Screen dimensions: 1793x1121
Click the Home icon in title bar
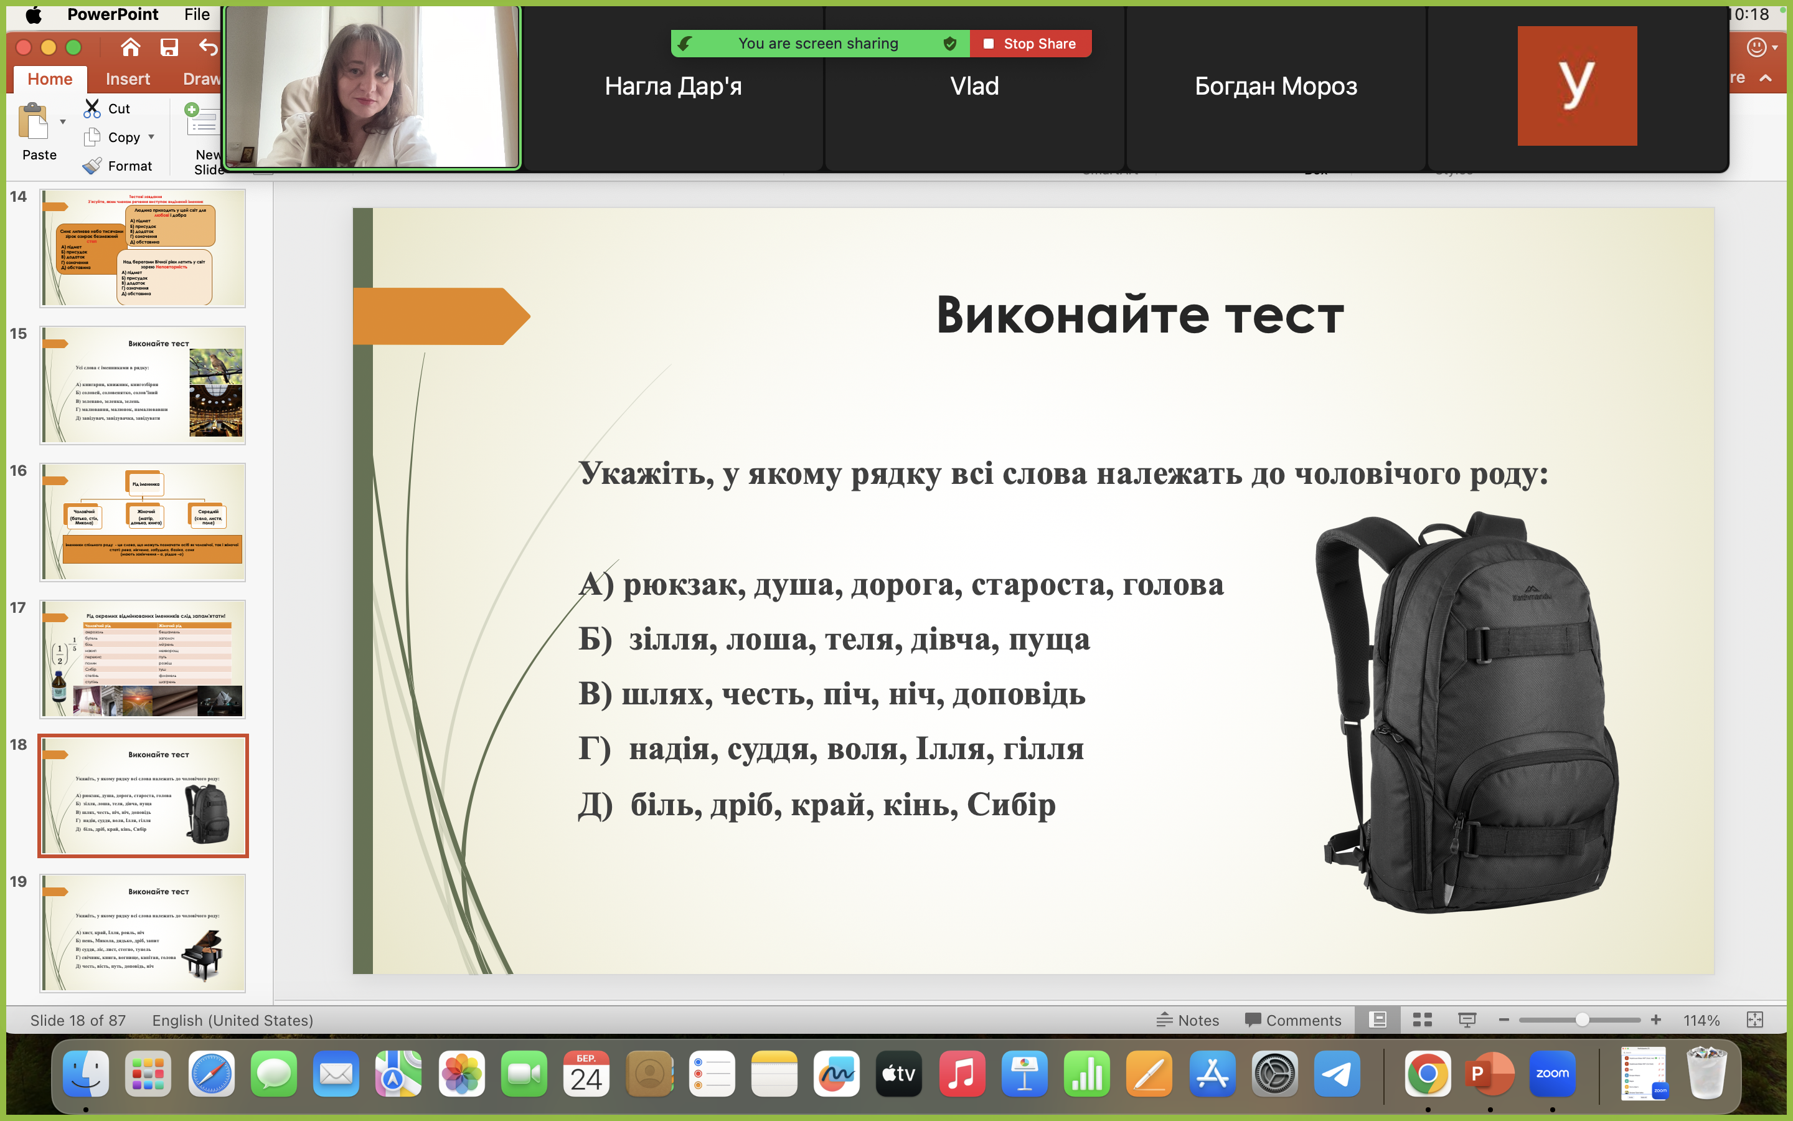pyautogui.click(x=130, y=47)
